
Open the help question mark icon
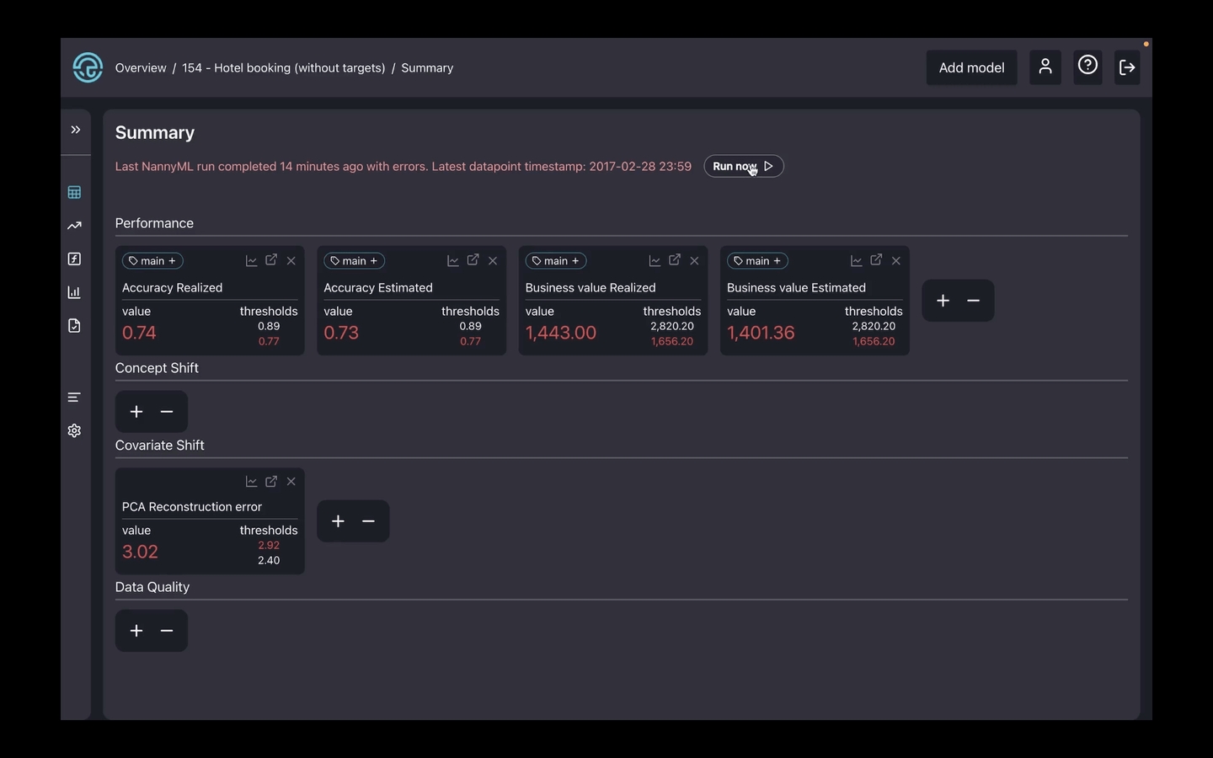(x=1087, y=66)
